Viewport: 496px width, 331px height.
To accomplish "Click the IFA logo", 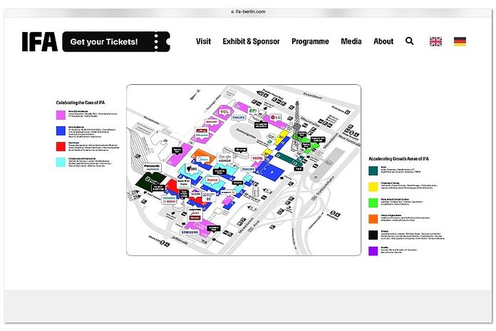I will (x=40, y=41).
